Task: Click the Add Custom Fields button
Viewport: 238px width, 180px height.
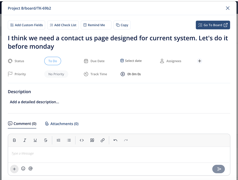Action: coord(26,25)
